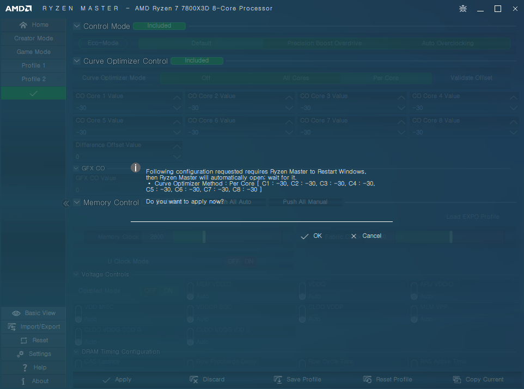This screenshot has width=524, height=389.
Task: Click the Copy Current icon
Action: tap(457, 380)
